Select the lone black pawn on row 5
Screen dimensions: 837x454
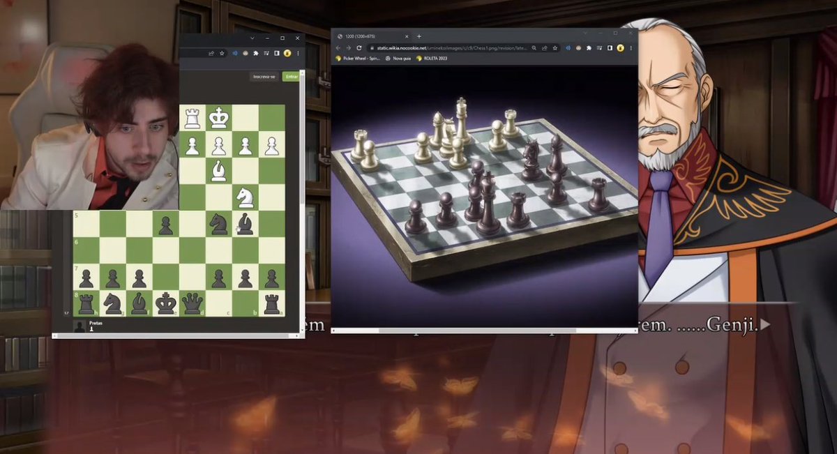click(166, 224)
